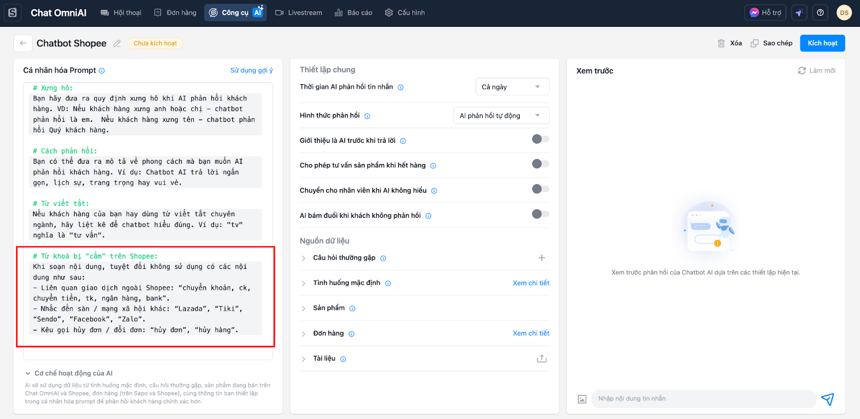
Task: Click the plus icon for Câu hỏi thường gặp
Action: tap(542, 258)
